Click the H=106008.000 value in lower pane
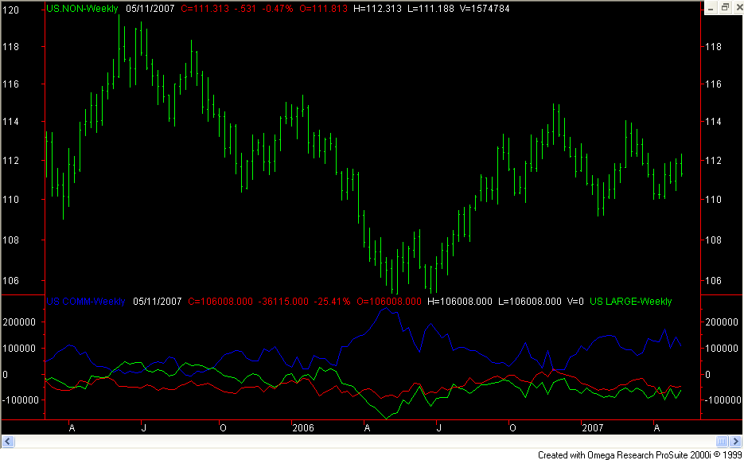 [460, 302]
